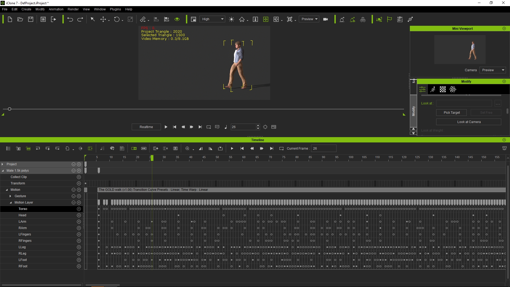Open the checkerboard material tab in Modify
Image resolution: width=510 pixels, height=287 pixels.
pos(443,89)
